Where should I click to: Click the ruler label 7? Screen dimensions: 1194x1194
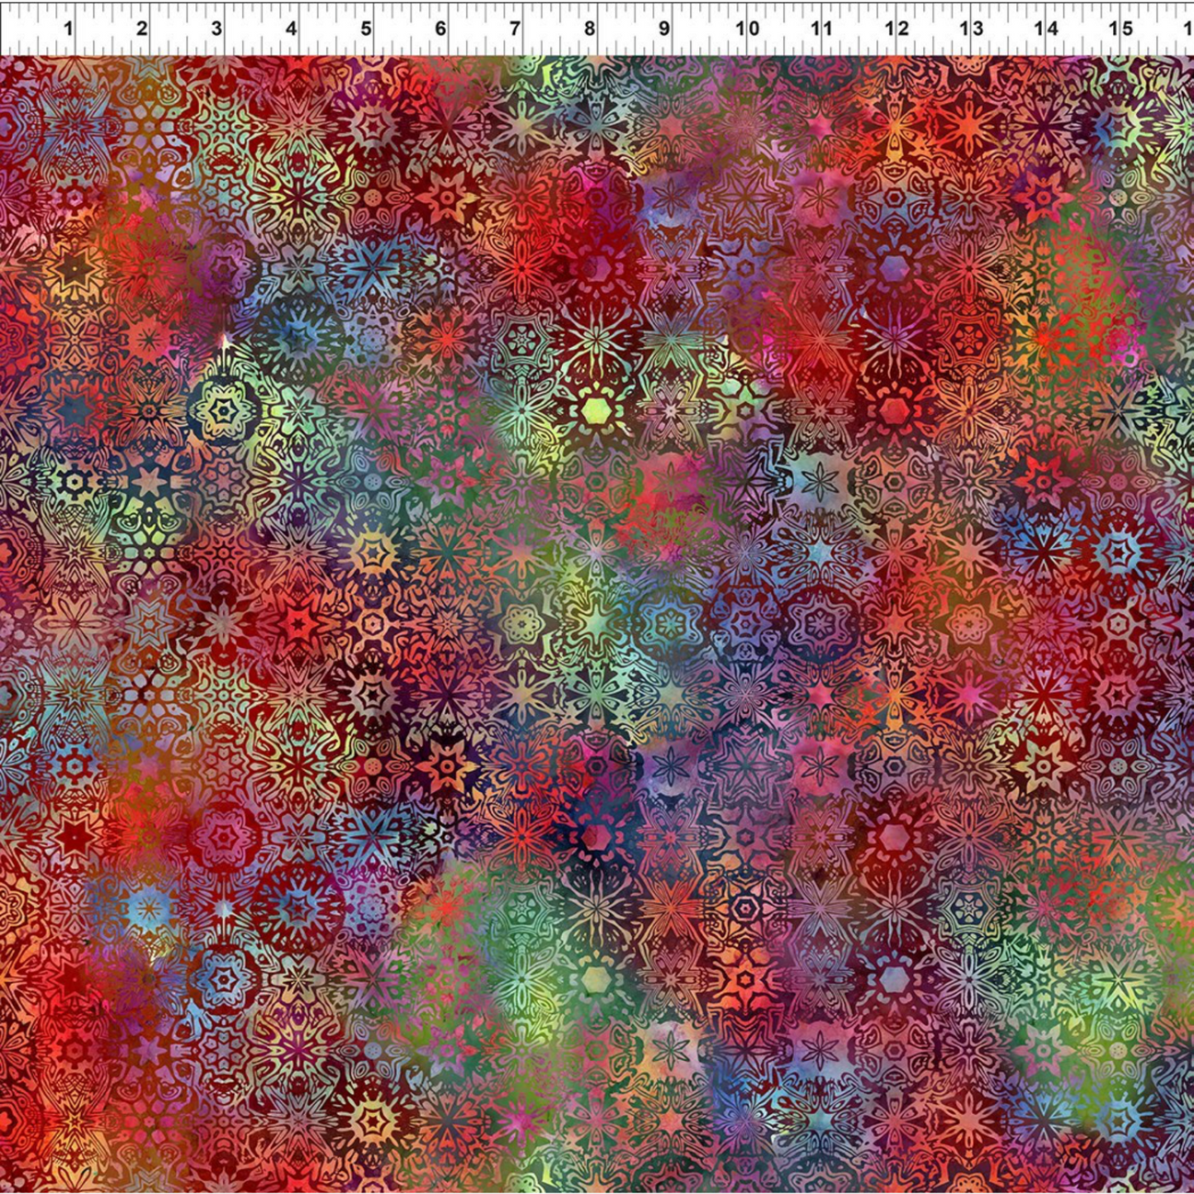[515, 29]
